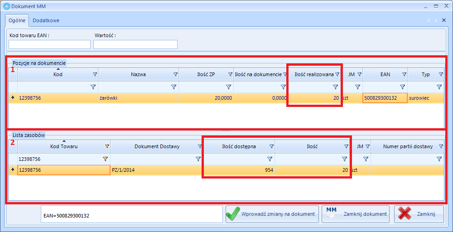Open filter icon in JM header of Pozycje
This screenshot has height=232, width=453.
coord(359,75)
